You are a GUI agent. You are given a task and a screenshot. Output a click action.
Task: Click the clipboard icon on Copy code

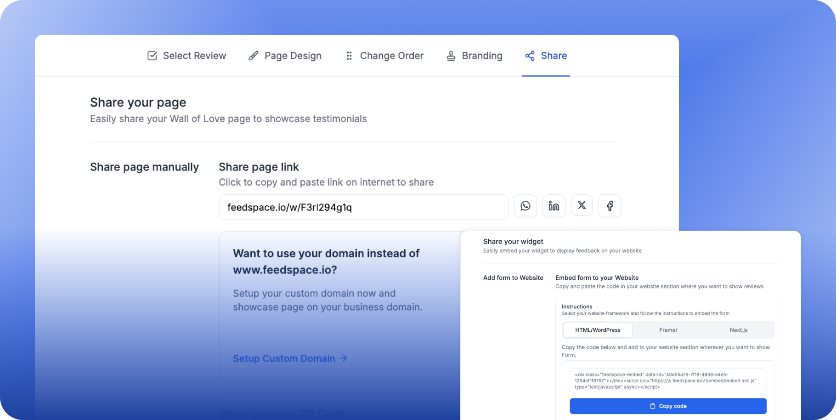[x=653, y=406]
